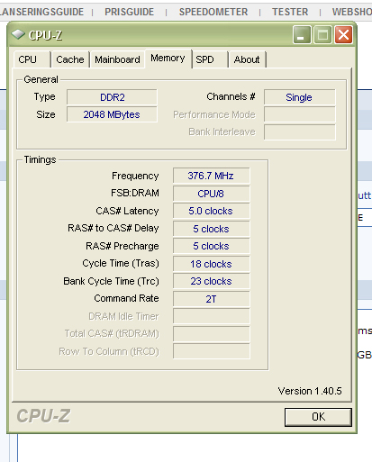The height and width of the screenshot is (462, 372).
Task: Click the CPU-Z title bar icon
Action: (x=18, y=35)
